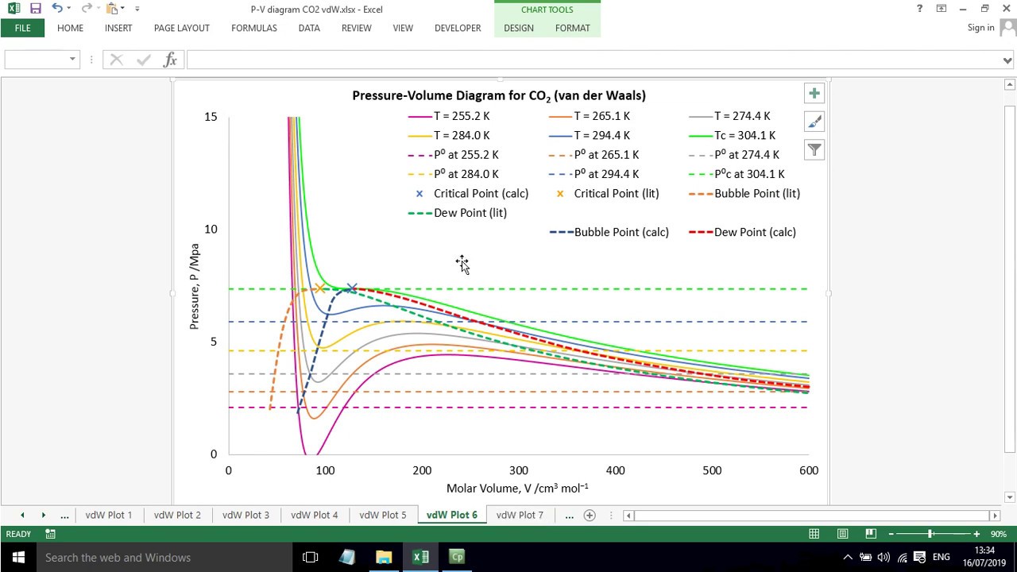The height and width of the screenshot is (572, 1017).
Task: Click the Help question mark icon
Action: [920, 9]
